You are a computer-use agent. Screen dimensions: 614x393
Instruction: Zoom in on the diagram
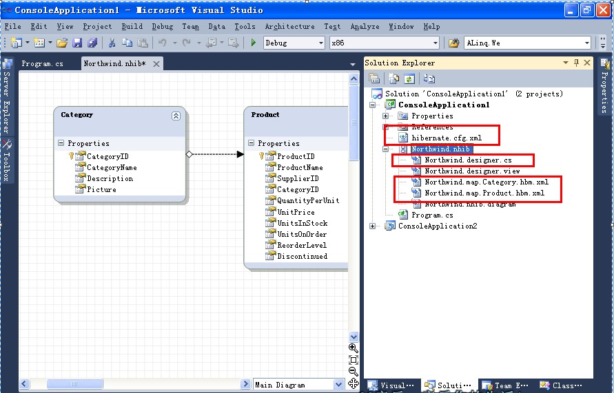coord(354,348)
